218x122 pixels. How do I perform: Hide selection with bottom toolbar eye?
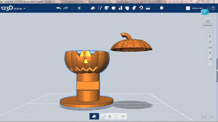(x=123, y=116)
